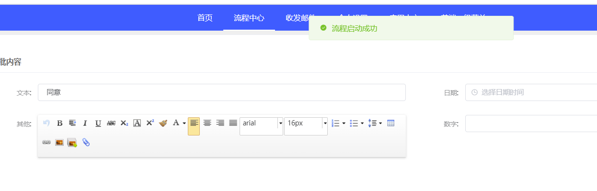This screenshot has height=191, width=597.
Task: Expand the ordered list dropdown arrow
Action: tap(344, 124)
